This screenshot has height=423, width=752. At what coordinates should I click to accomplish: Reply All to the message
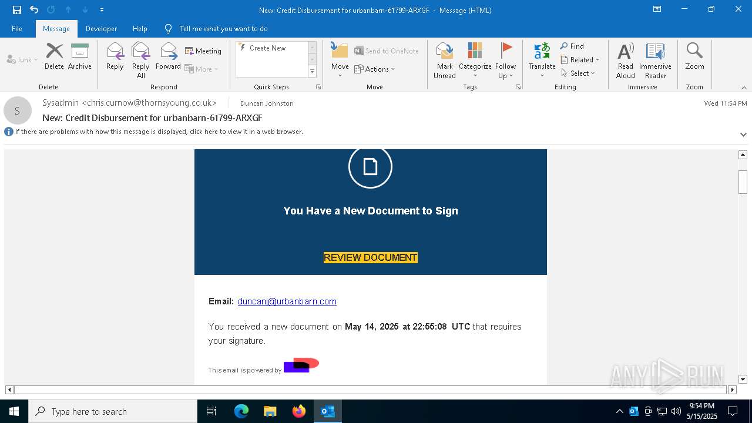(x=140, y=61)
